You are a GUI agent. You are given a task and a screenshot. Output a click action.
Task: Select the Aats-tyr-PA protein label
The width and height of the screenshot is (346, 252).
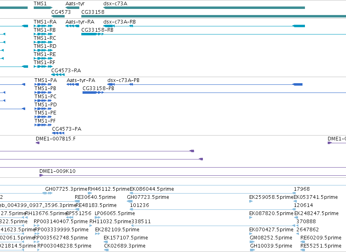[x=81, y=80]
